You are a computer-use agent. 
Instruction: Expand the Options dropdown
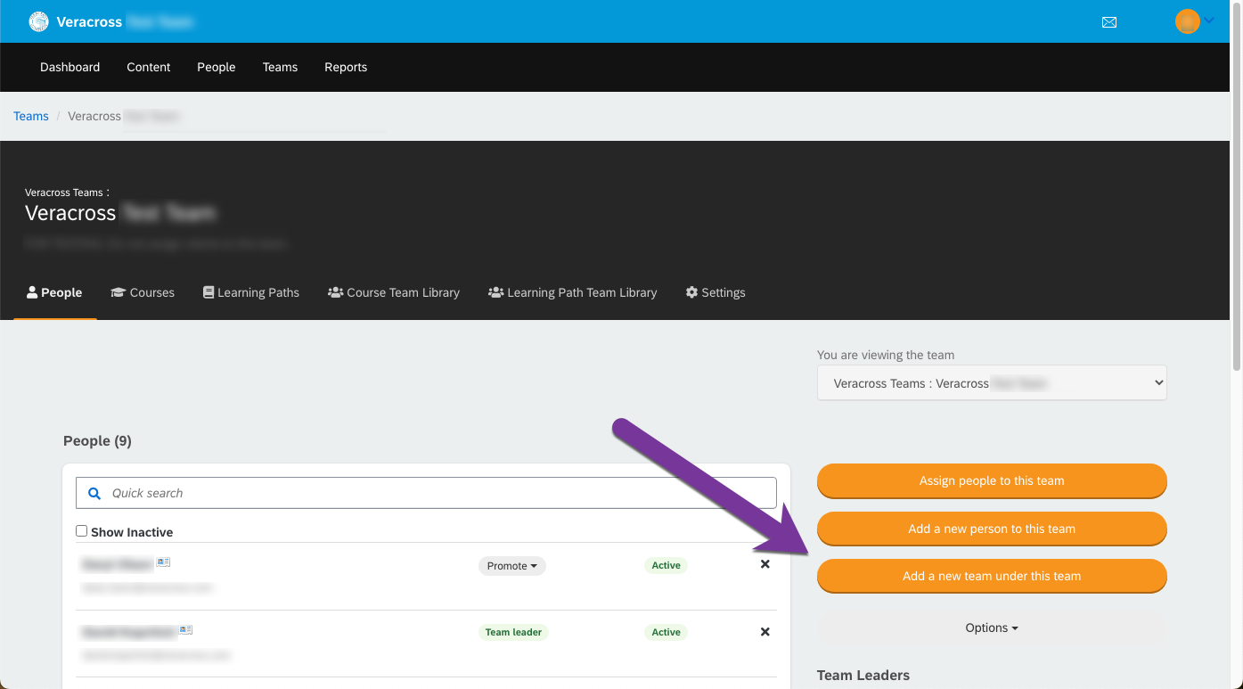[991, 627]
